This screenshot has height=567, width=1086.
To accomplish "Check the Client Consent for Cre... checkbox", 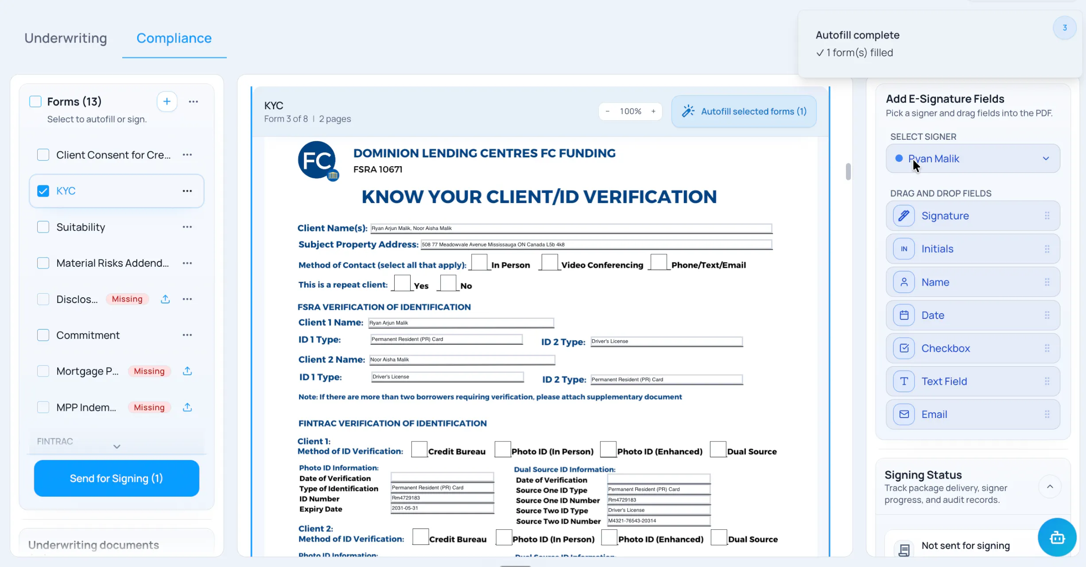I will (43, 155).
